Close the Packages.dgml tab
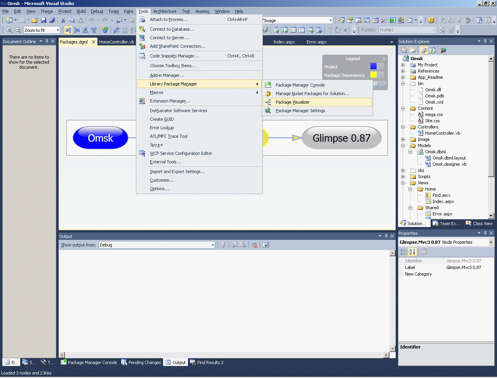Image resolution: width=497 pixels, height=378 pixels. coord(93,42)
